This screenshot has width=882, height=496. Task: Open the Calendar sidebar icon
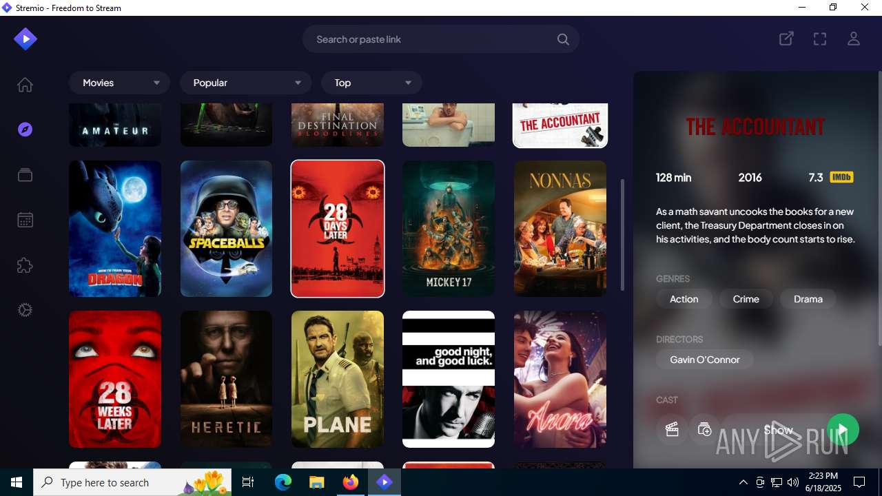point(25,220)
